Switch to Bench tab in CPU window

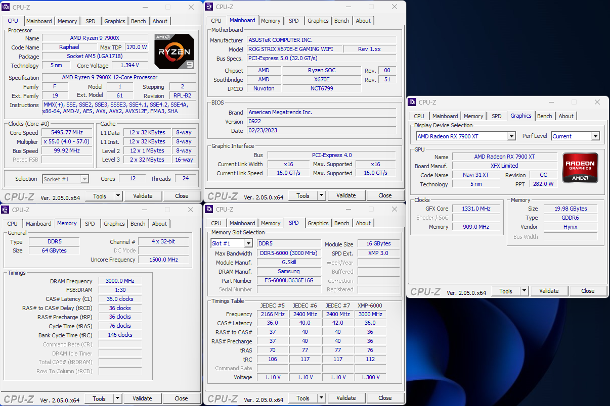(139, 21)
